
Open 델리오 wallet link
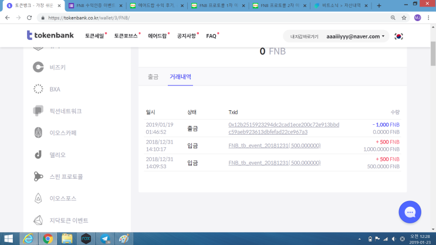[58, 155]
